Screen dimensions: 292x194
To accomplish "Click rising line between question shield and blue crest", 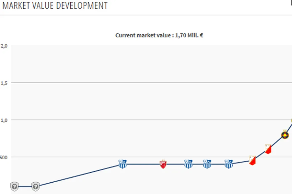I will pyautogui.click(x=79, y=175).
